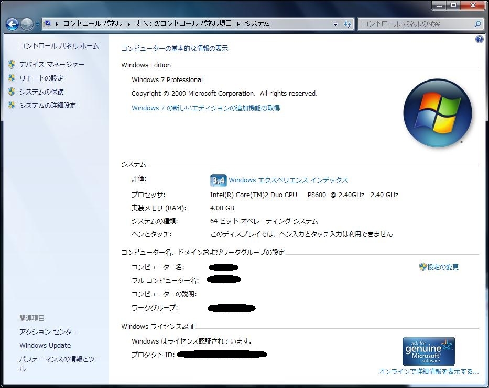Expand arrow after コントロール パネル breadcrumb
This screenshot has height=388, width=489.
coord(128,24)
